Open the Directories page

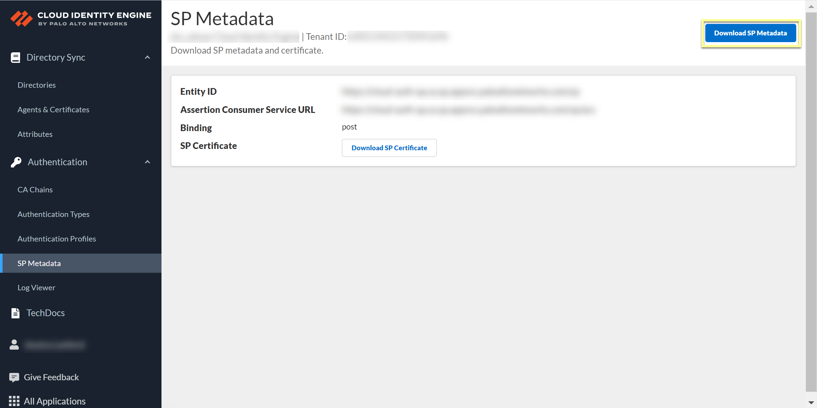click(x=37, y=85)
